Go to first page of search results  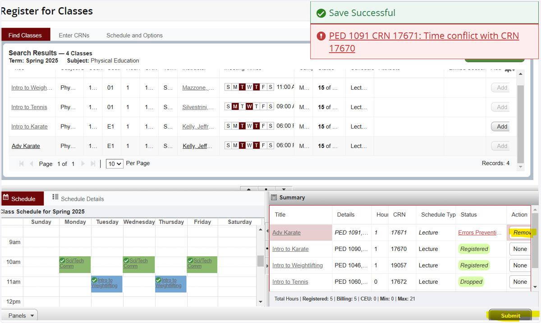22,164
